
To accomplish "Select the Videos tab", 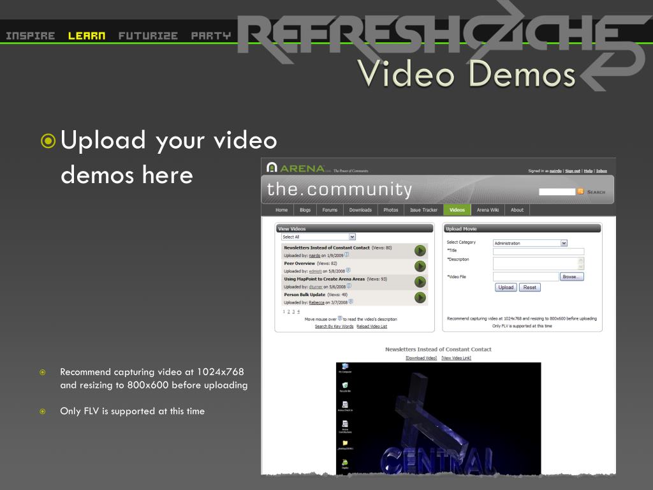I will coord(457,210).
